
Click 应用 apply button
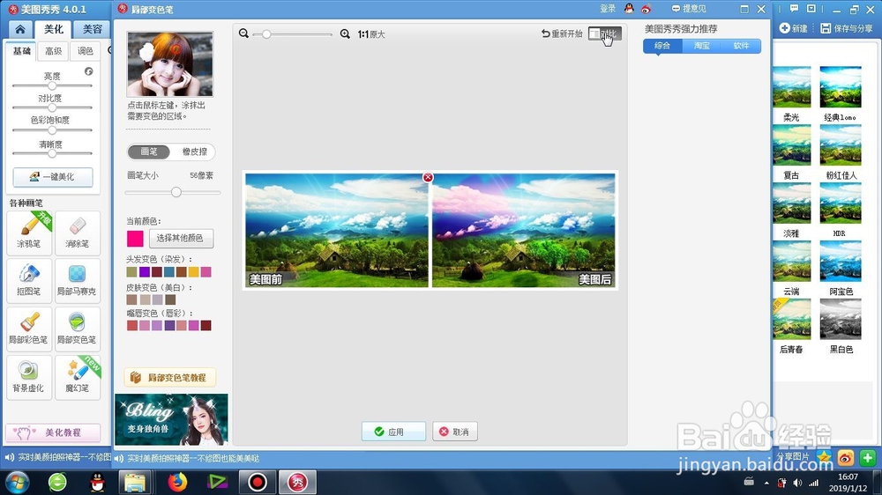(x=393, y=432)
